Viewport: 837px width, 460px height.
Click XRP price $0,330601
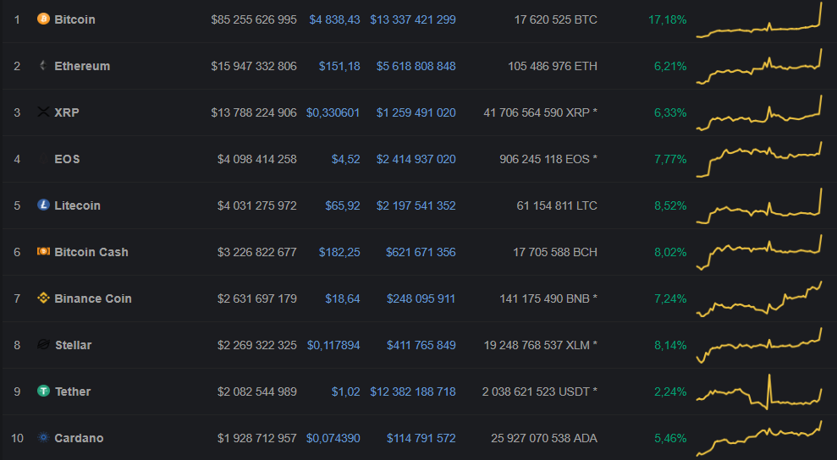333,112
